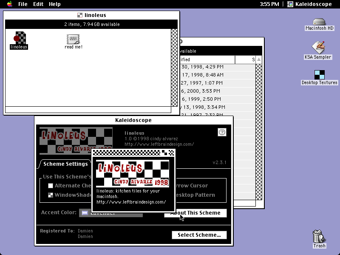Click the v2.3.1 version label
Viewport: 340px width, 255px height.
[219, 162]
